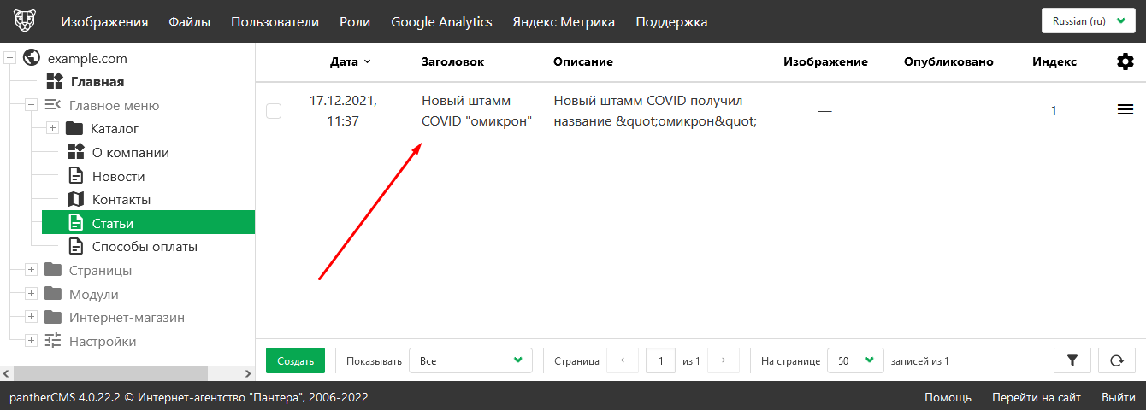1146x410 pixels.
Task: Click the Перейти на сайт link
Action: point(1036,398)
